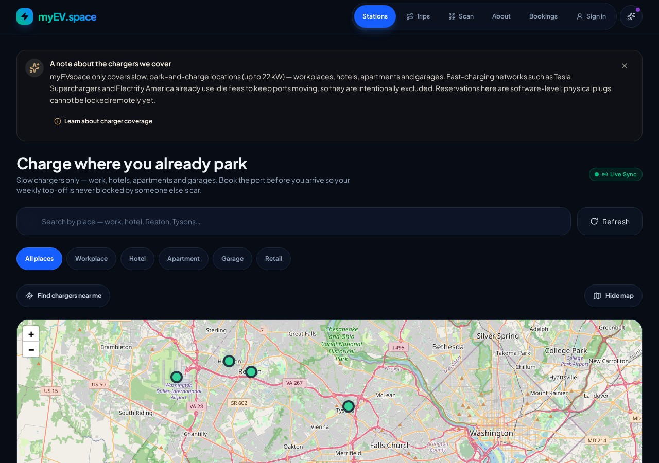Refresh the station list
Screen dimensions: 659x463
pos(610,221)
